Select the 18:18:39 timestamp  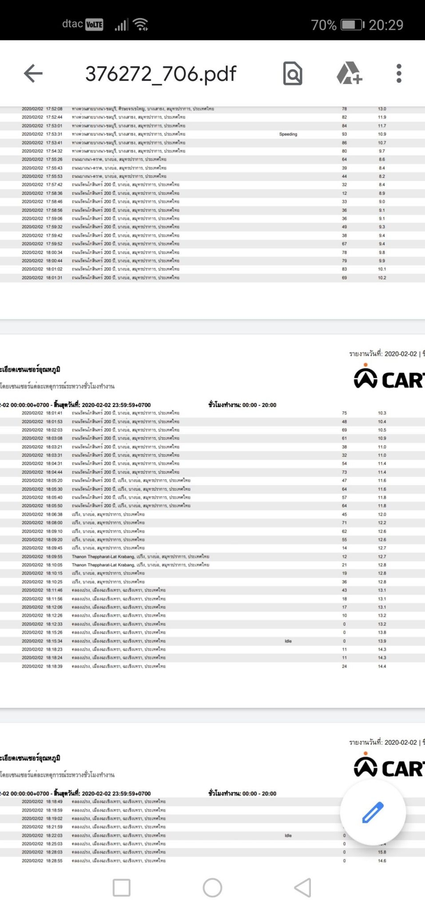[54, 666]
